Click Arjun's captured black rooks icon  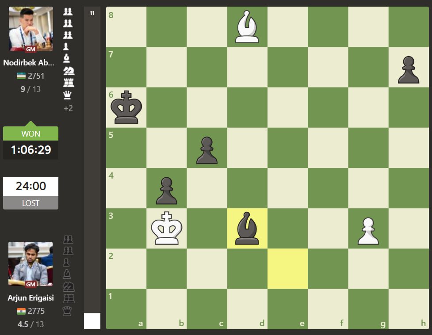click(69, 298)
